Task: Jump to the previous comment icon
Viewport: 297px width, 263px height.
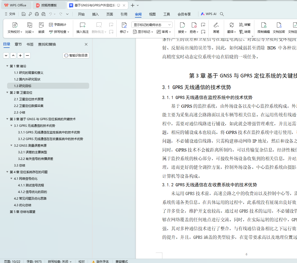Action: [x=111, y=25]
